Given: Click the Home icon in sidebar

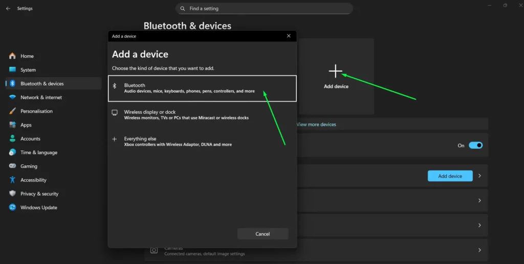Looking at the screenshot, I should (x=12, y=56).
